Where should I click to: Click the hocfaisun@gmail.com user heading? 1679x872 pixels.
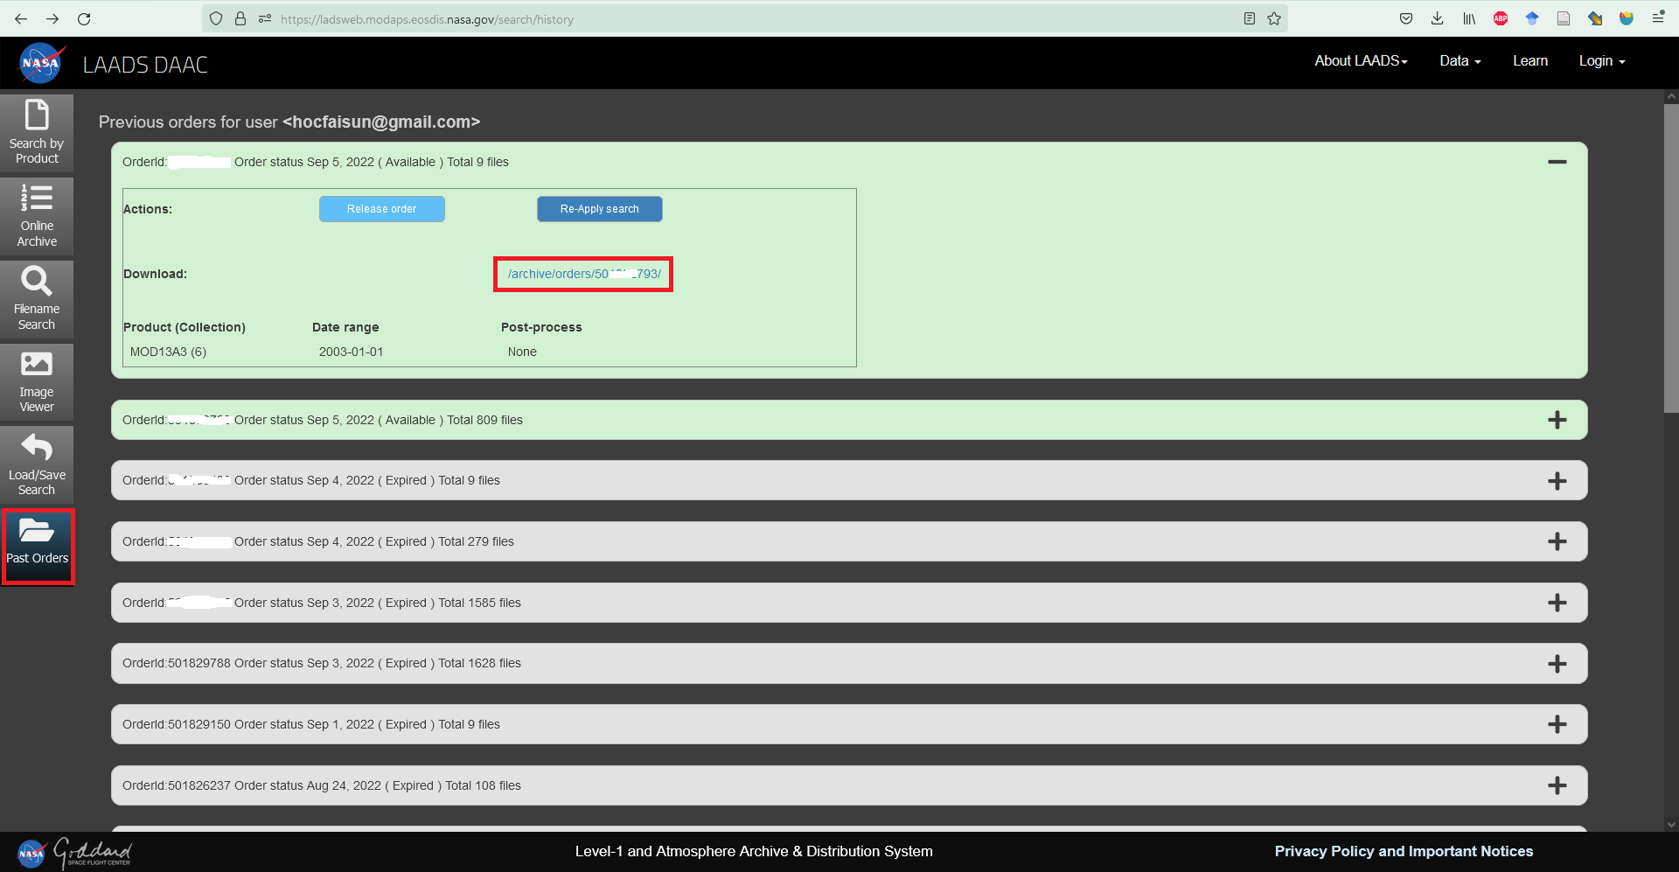pyautogui.click(x=381, y=122)
